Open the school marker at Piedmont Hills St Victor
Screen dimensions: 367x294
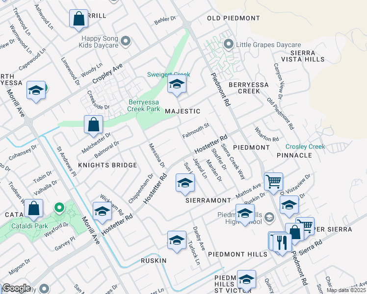click(246, 280)
